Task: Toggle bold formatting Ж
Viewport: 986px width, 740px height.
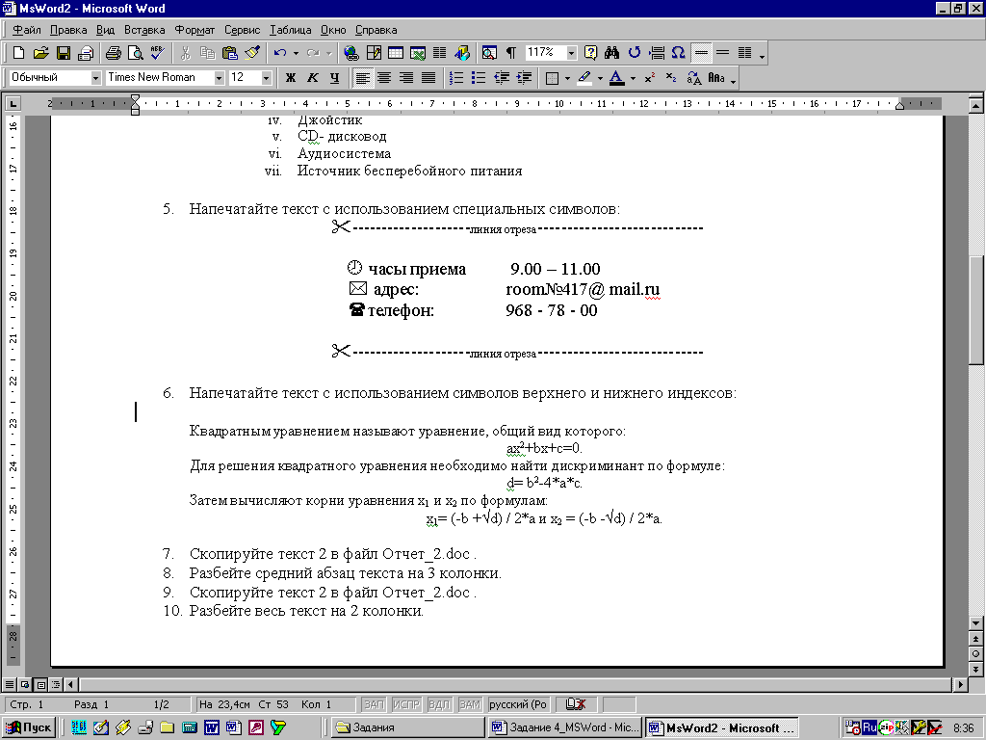Action: 291,78
